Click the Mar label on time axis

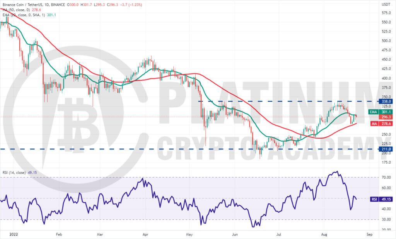tap(100, 234)
